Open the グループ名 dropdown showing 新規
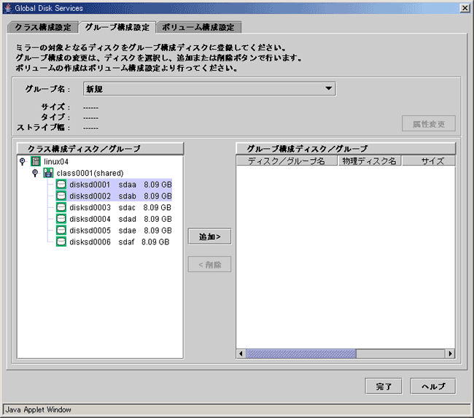Viewport: 474px width, 418px height. click(209, 89)
